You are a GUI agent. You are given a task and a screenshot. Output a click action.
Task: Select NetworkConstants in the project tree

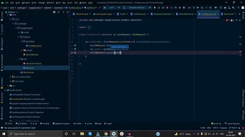point(34,64)
